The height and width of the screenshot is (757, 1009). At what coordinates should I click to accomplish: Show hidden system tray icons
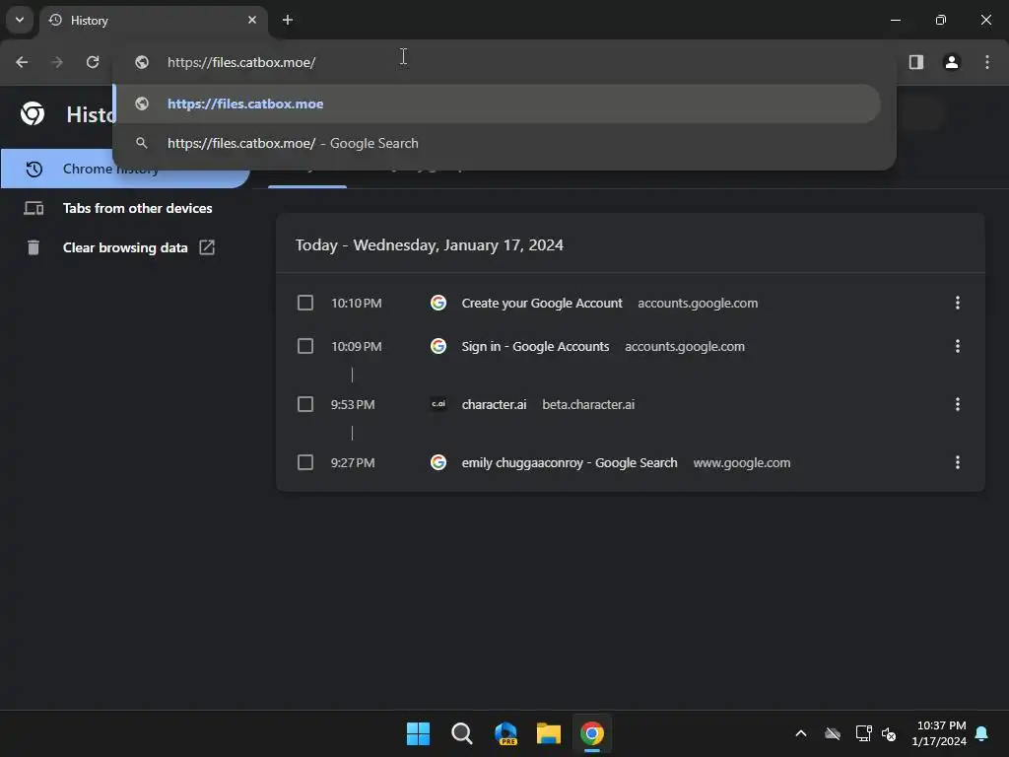pyautogui.click(x=801, y=733)
